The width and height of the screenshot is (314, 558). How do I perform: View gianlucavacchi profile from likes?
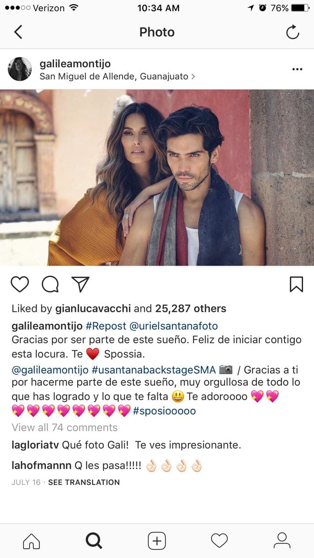pos(93,309)
